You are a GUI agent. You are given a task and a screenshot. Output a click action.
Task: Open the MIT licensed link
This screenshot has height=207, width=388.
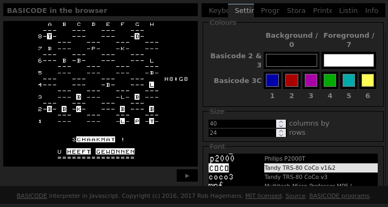(x=263, y=196)
